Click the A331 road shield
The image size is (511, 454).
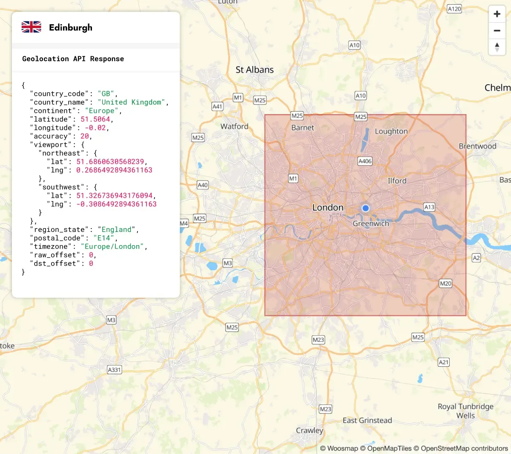click(114, 370)
